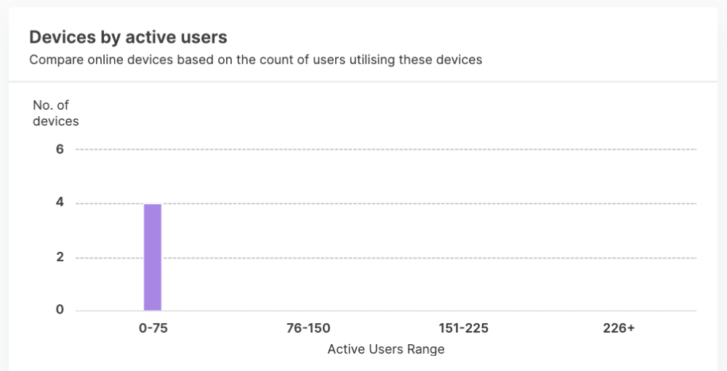727x371 pixels.
Task: Click the "No. of devices" y-axis title
Action: [55, 113]
